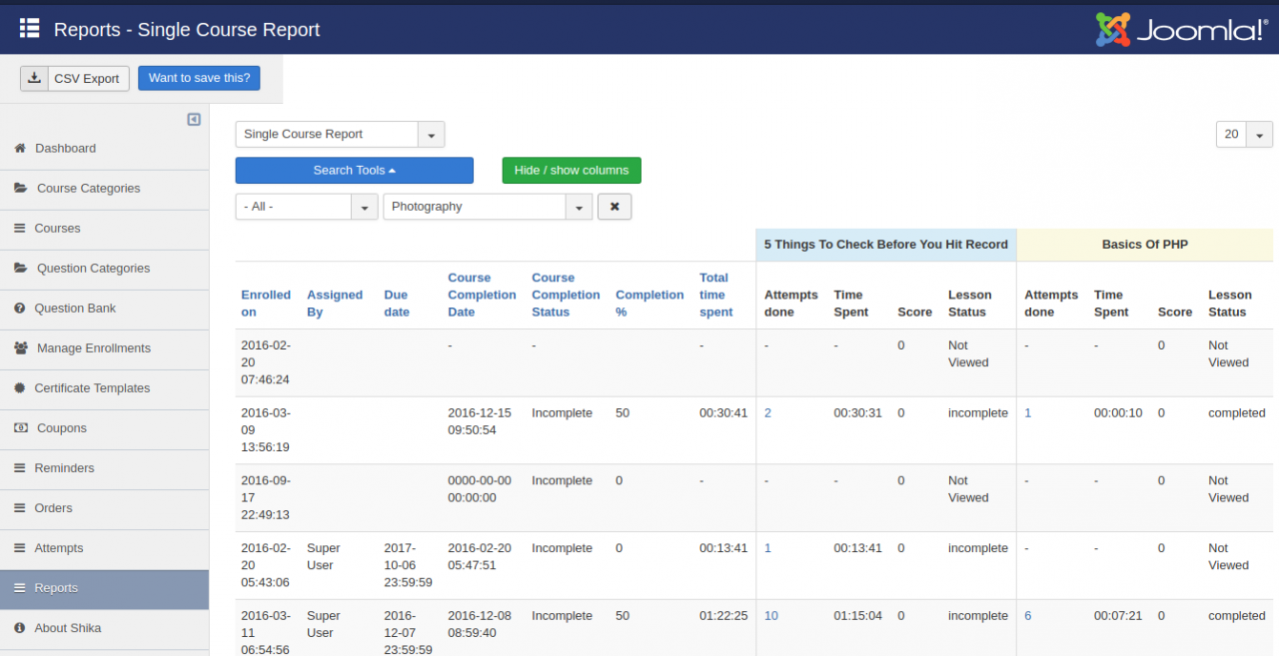The image size is (1279, 656).
Task: Toggle the Search Tools panel
Action: [x=354, y=171]
